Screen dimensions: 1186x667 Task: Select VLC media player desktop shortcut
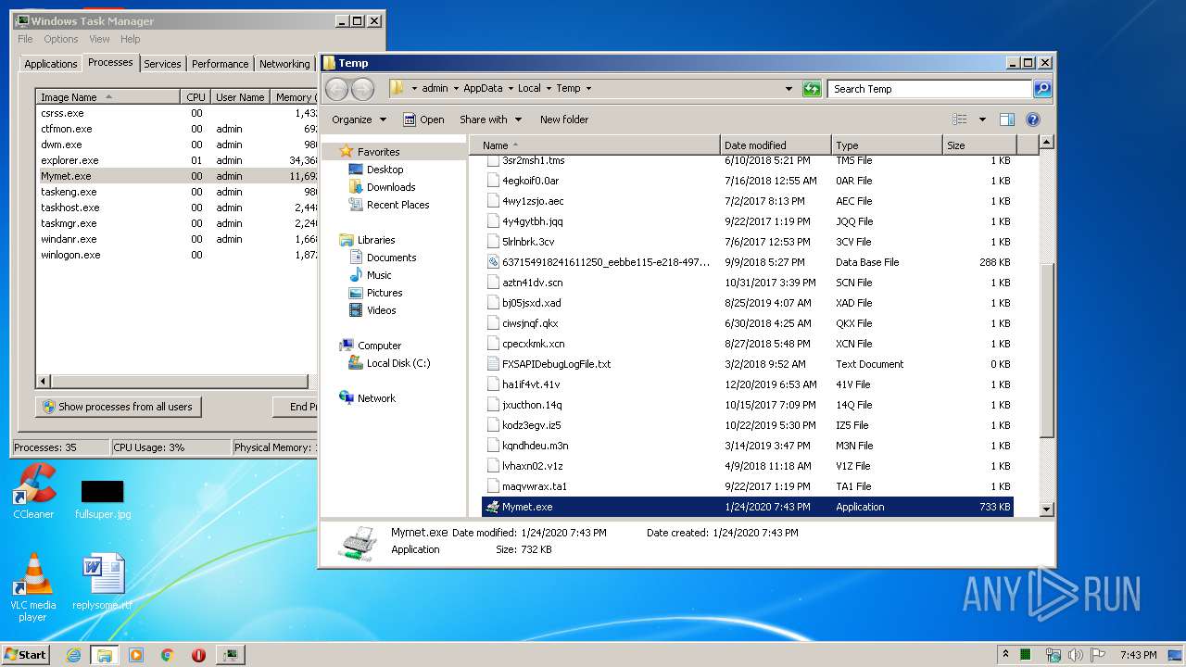[x=33, y=587]
